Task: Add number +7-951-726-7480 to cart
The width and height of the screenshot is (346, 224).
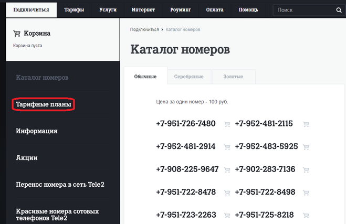Action: [227, 124]
